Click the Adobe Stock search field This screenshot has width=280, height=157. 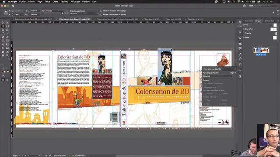coord(268,6)
